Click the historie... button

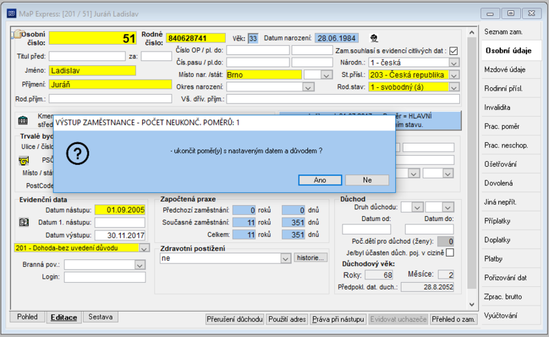pyautogui.click(x=311, y=258)
